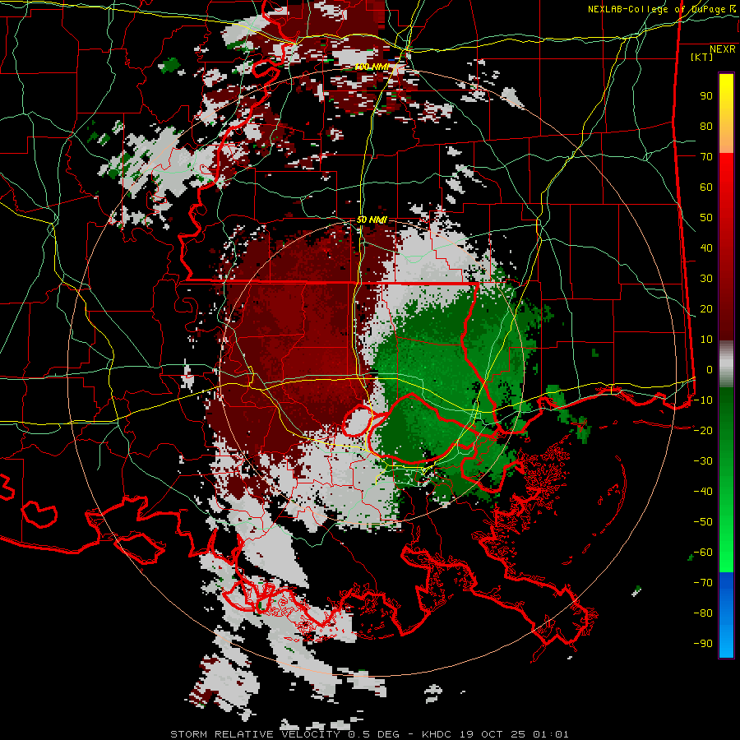Pick the bright green segment near -50
The width and height of the screenshot is (740, 740).
(726, 521)
